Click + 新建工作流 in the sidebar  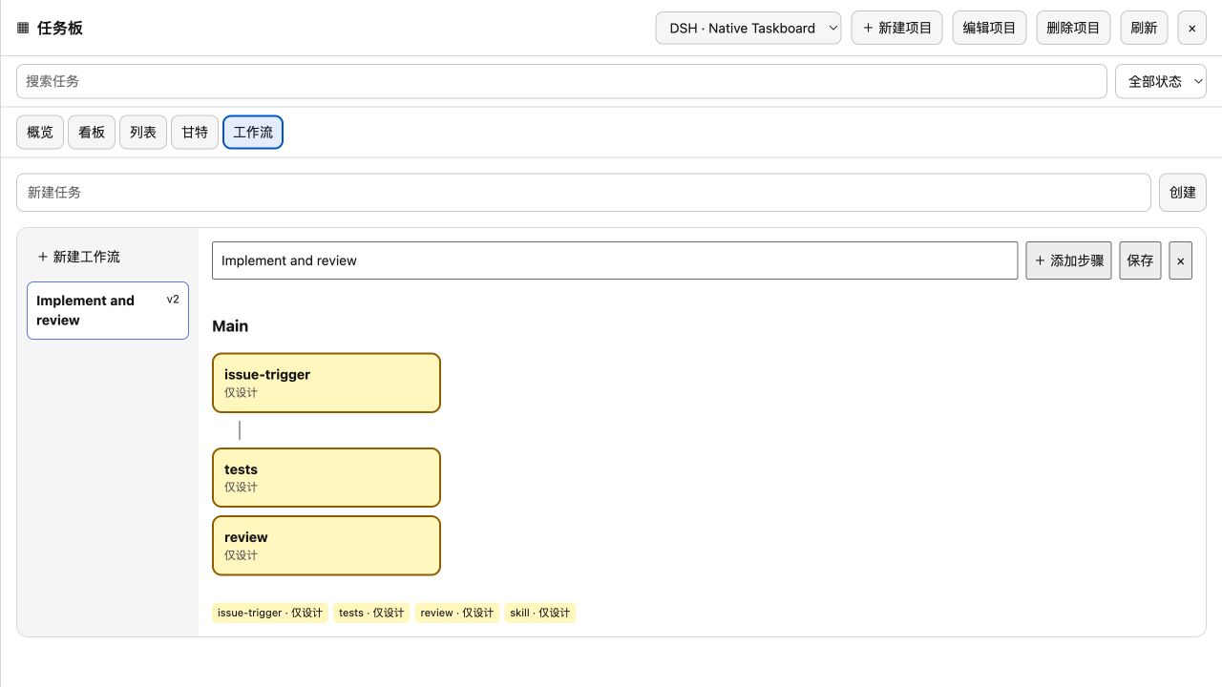78,257
